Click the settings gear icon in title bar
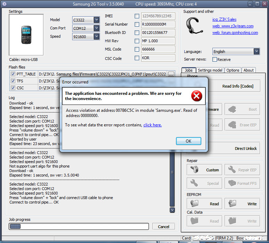Screen dimensions: 269x243 5,4
